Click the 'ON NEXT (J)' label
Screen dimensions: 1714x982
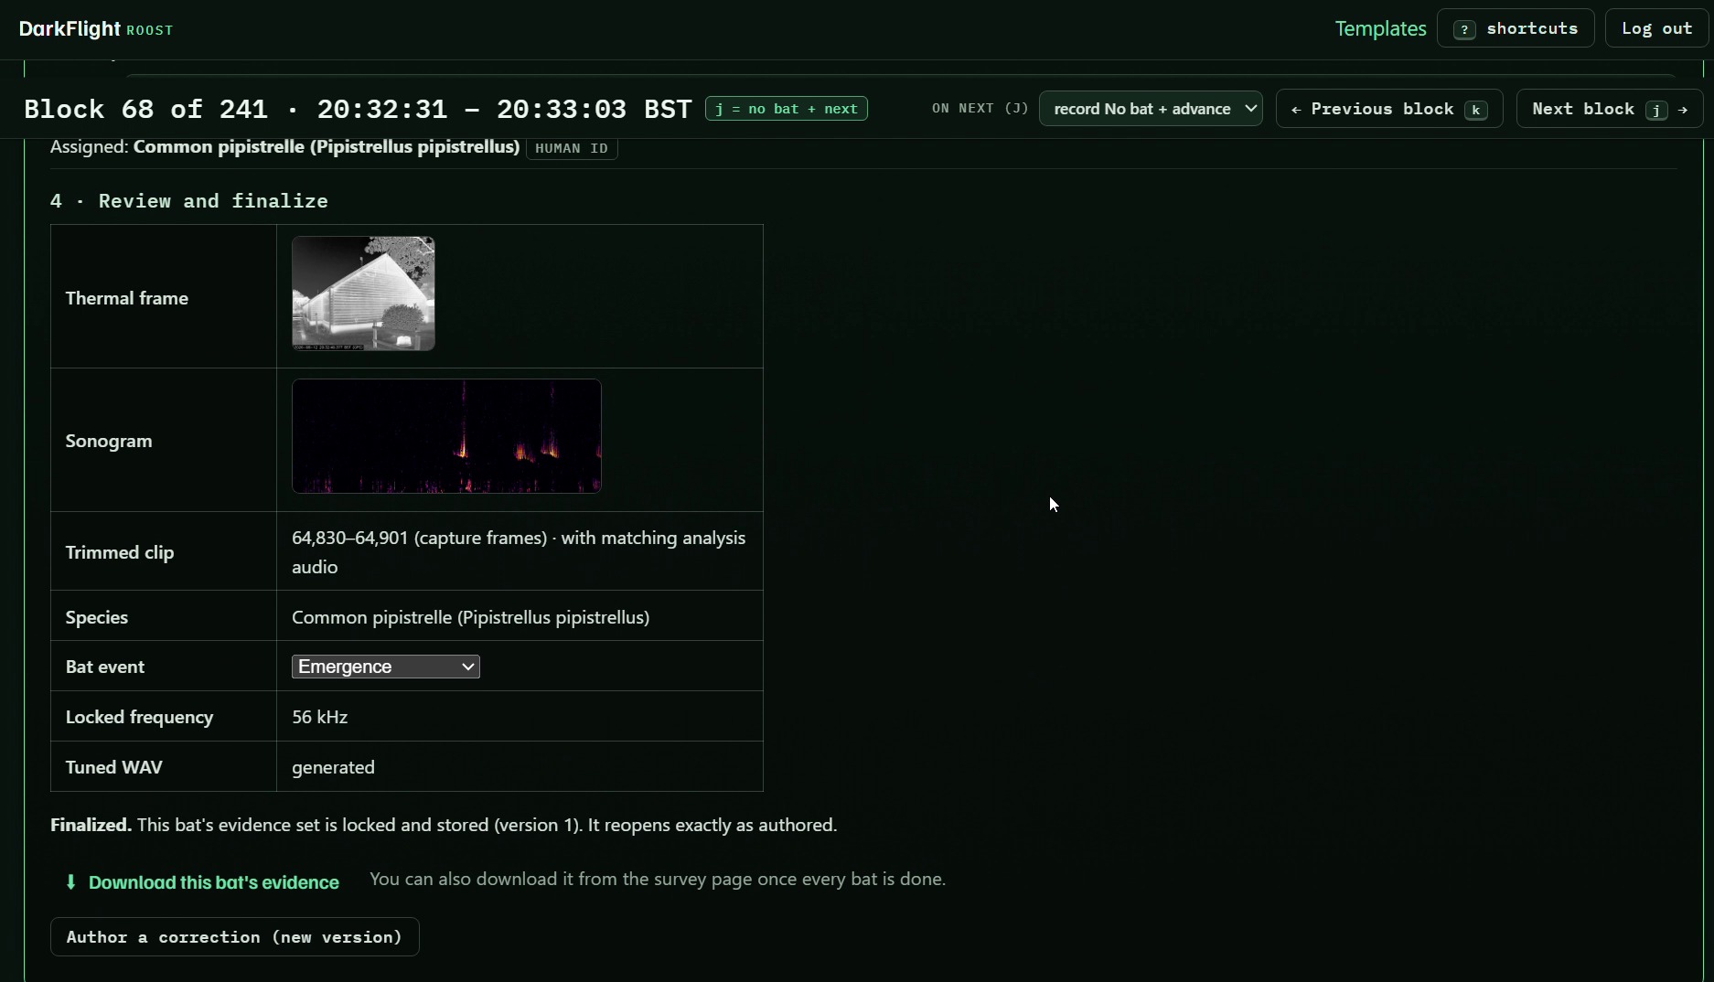click(980, 108)
